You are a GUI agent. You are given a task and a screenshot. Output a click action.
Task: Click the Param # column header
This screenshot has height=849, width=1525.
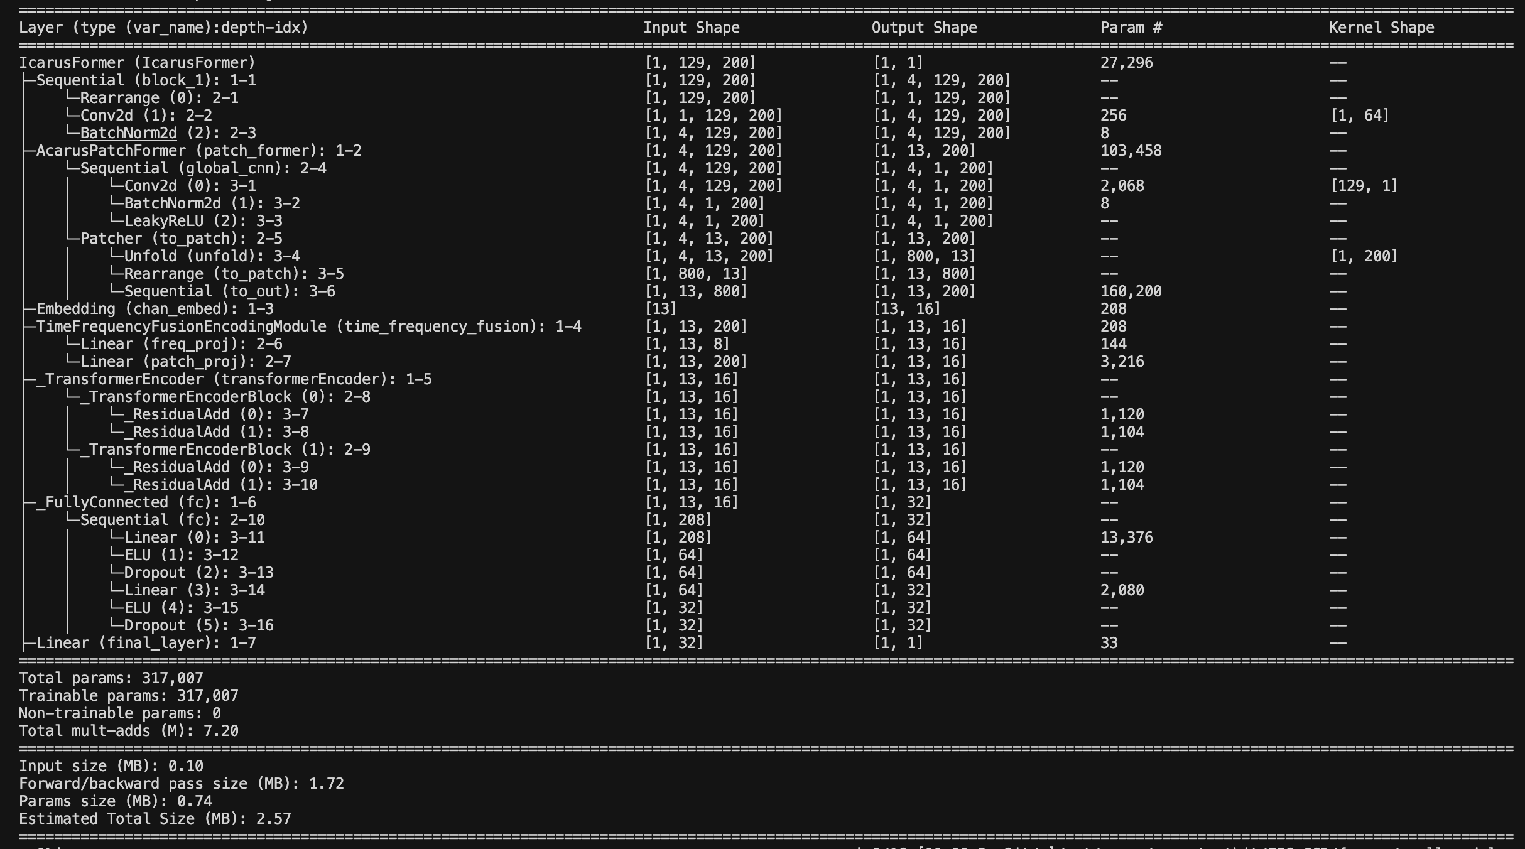click(1131, 28)
